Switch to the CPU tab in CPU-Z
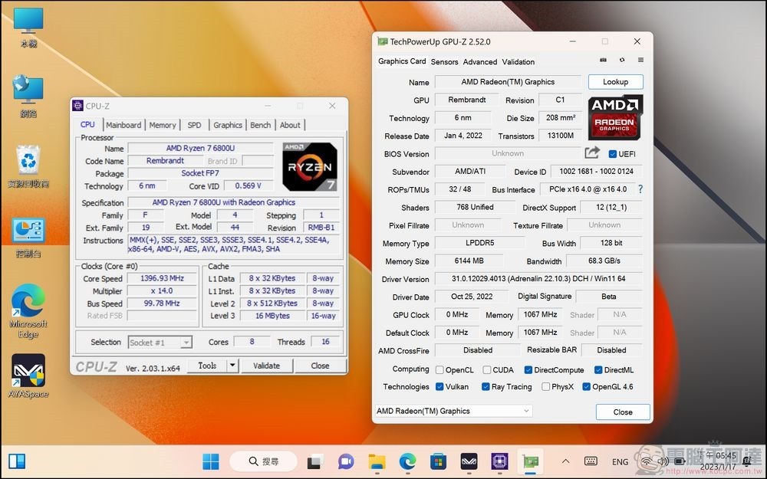This screenshot has height=479, width=767. click(x=87, y=125)
